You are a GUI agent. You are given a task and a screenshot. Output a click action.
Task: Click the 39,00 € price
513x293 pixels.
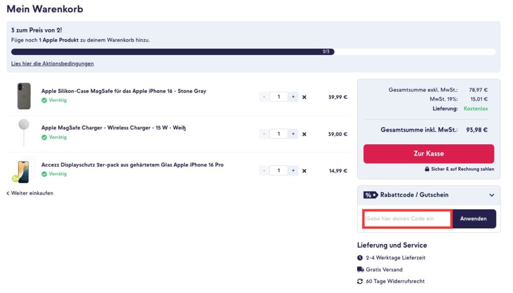338,134
